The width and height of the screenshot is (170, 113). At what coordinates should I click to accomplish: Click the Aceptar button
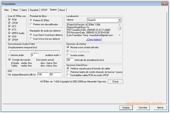(126, 107)
